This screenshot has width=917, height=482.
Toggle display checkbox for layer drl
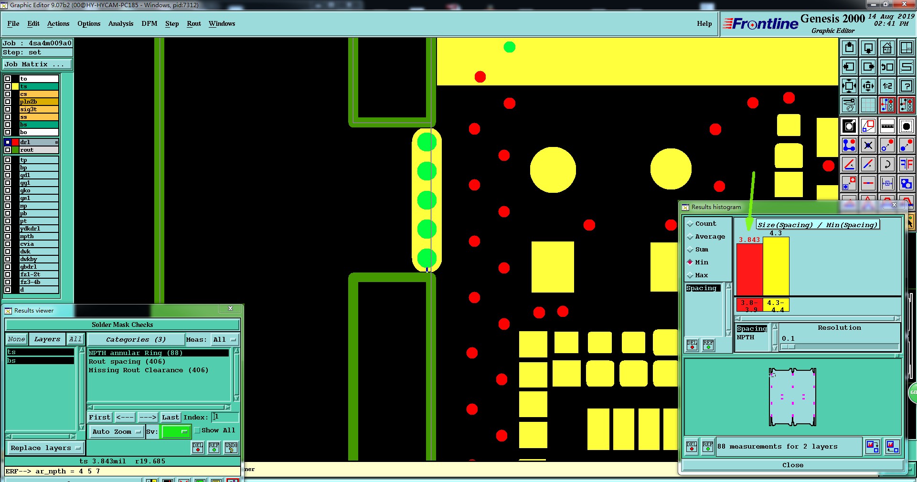click(x=8, y=142)
